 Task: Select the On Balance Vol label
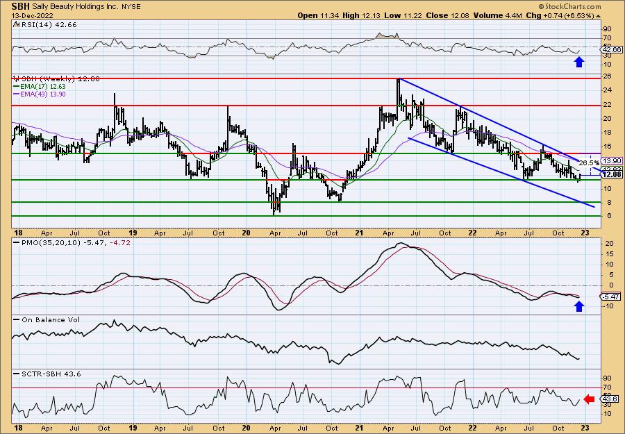(47, 319)
